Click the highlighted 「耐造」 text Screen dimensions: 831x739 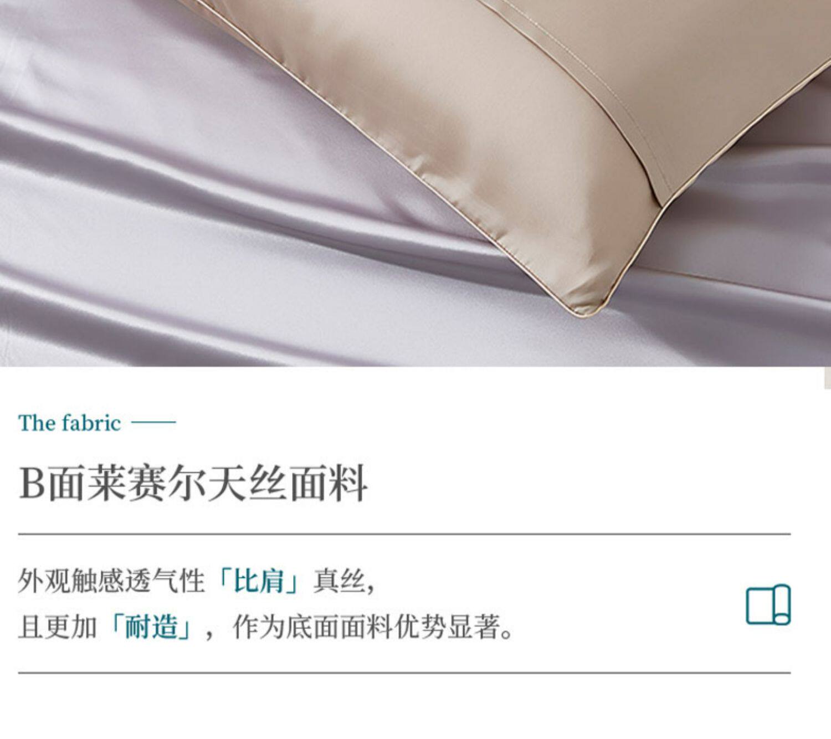click(151, 627)
